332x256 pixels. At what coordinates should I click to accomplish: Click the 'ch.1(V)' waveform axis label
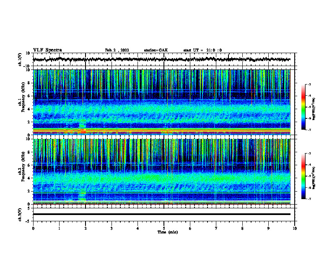(x=20, y=59)
